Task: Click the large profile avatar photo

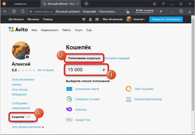Action: (x=21, y=51)
